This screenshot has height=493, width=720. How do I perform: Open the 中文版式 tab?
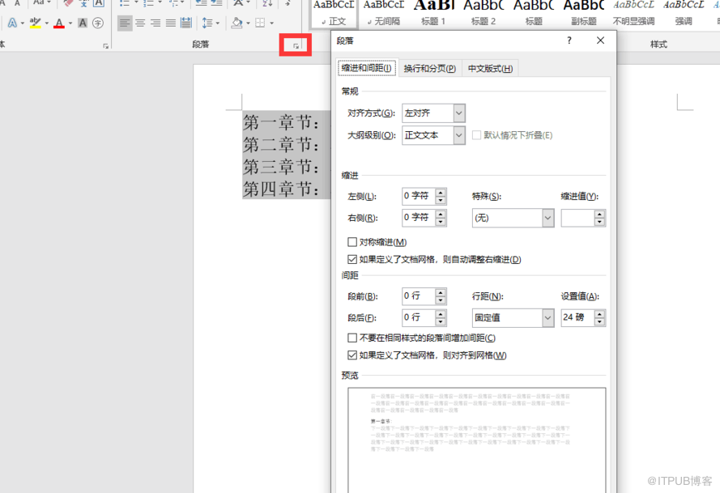(x=490, y=69)
